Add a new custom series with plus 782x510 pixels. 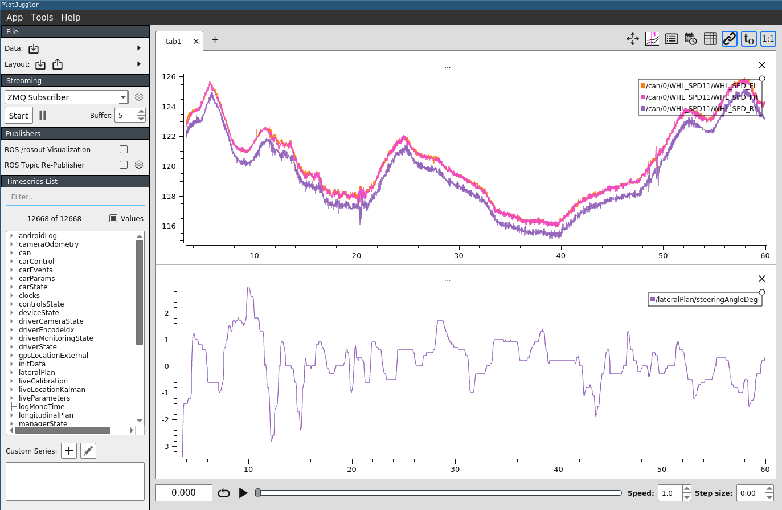69,451
